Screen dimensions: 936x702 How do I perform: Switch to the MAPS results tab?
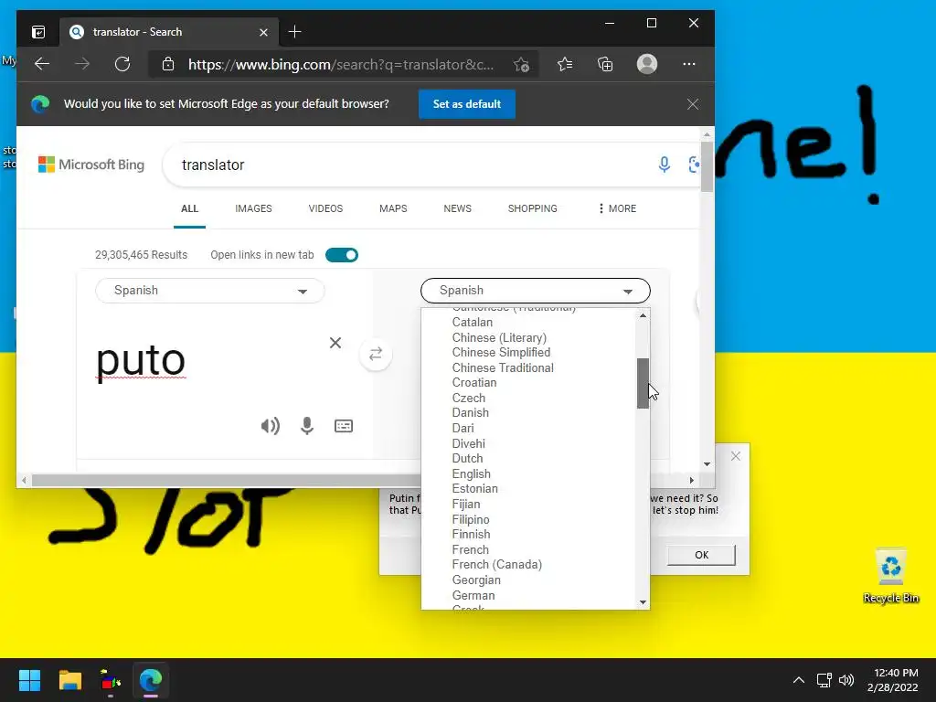(x=393, y=208)
